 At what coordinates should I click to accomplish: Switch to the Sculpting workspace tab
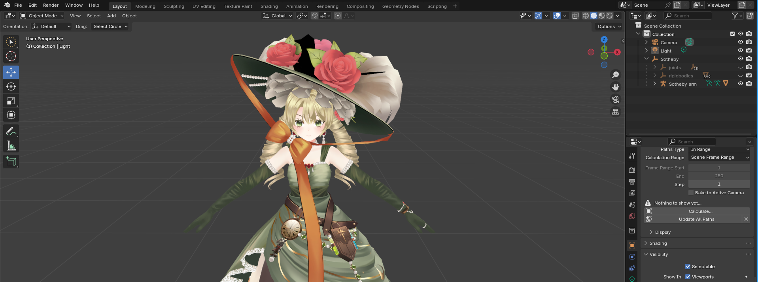[174, 6]
